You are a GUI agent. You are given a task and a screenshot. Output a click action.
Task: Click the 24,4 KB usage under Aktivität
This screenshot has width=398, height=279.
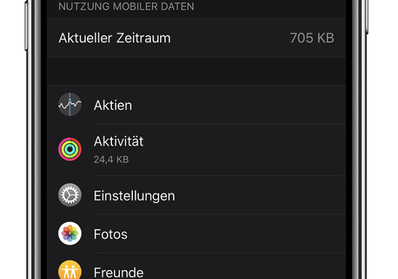point(111,160)
